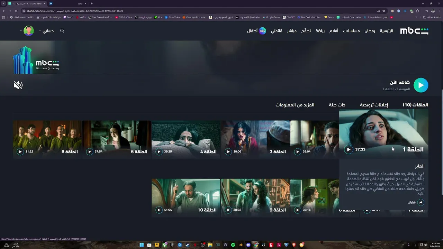Share episode via the شارك button
This screenshot has height=249, width=443.
[416, 202]
